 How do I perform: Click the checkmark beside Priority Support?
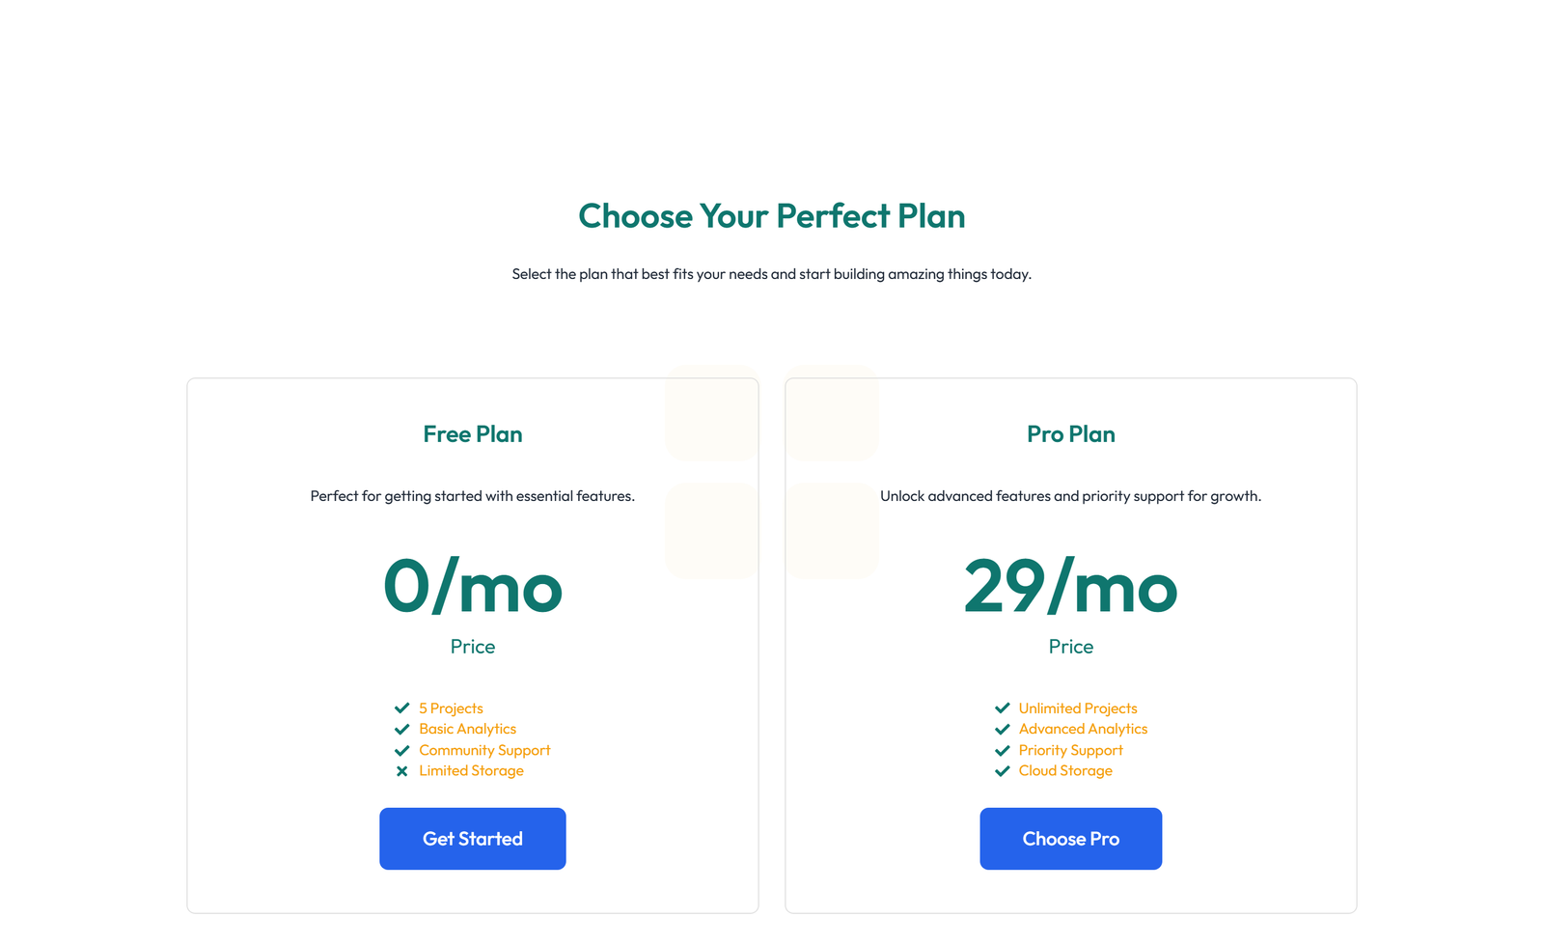(x=1003, y=750)
